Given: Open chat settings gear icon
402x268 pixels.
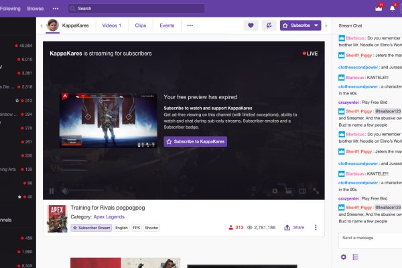Looking at the screenshot, I should pyautogui.click(x=343, y=257).
